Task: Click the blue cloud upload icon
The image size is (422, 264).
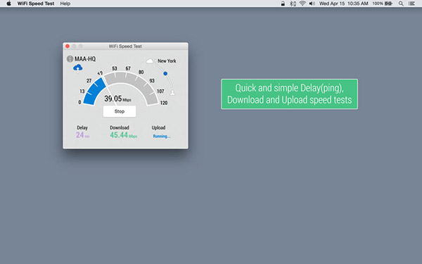Action: (x=78, y=68)
